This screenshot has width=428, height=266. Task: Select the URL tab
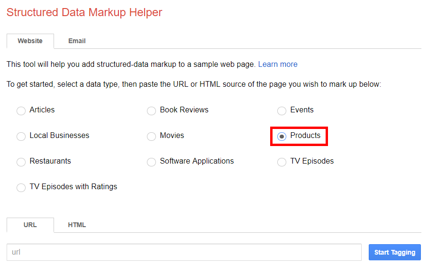pyautogui.click(x=30, y=225)
